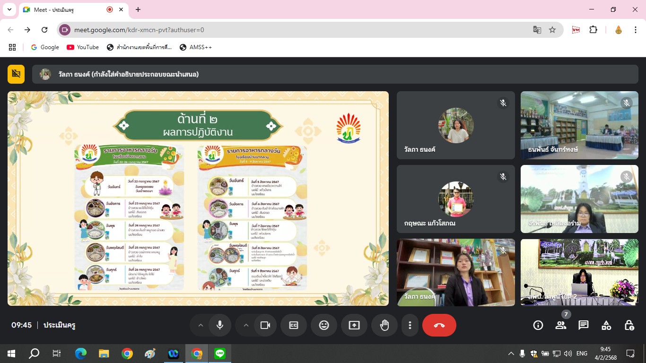Open chat with everyone panel
The image size is (646, 363).
click(584, 325)
